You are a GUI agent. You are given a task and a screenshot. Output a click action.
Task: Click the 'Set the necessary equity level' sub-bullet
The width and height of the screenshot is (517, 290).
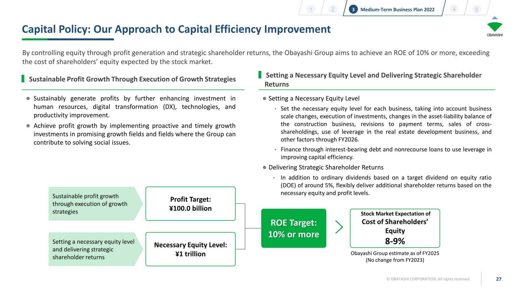pyautogui.click(x=386, y=124)
